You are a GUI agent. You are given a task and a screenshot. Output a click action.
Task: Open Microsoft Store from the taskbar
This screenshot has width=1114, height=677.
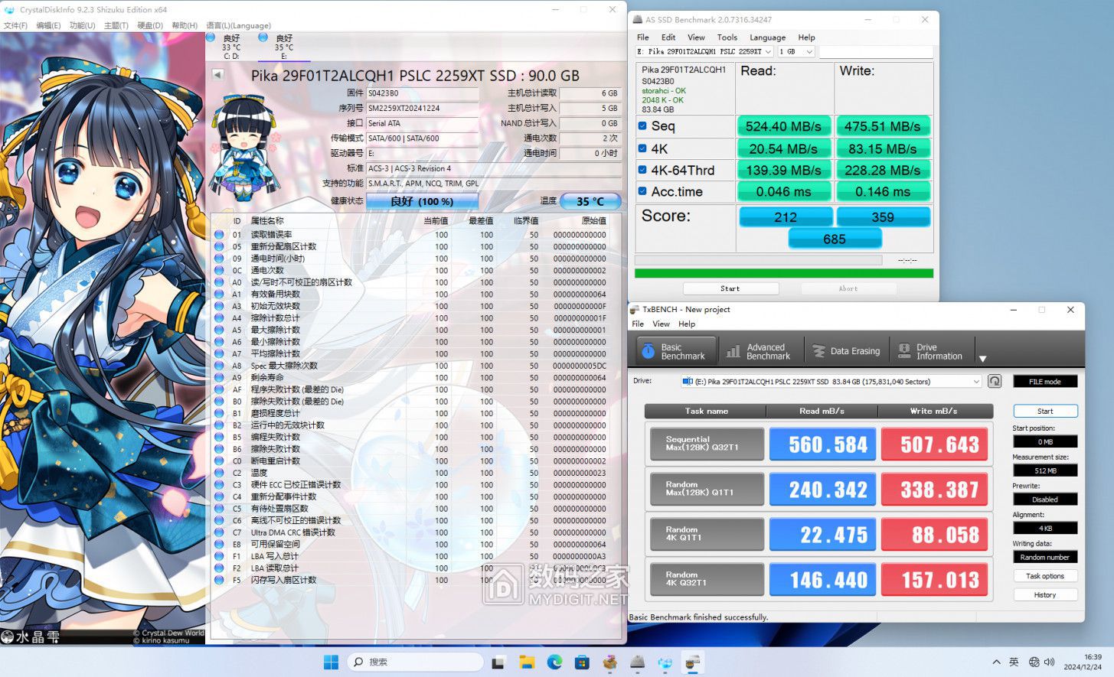click(582, 662)
